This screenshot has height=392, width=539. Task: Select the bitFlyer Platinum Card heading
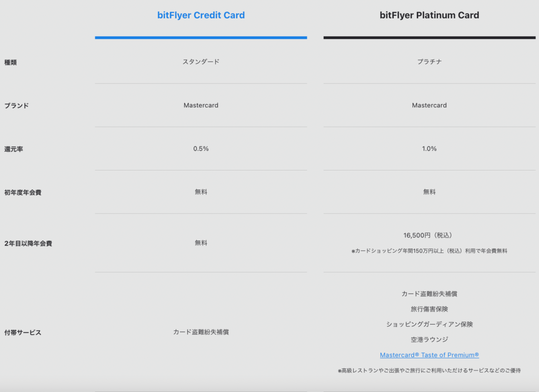click(430, 15)
